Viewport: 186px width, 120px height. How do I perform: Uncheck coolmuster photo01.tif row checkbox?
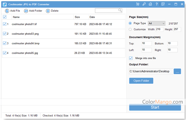pos(5,24)
